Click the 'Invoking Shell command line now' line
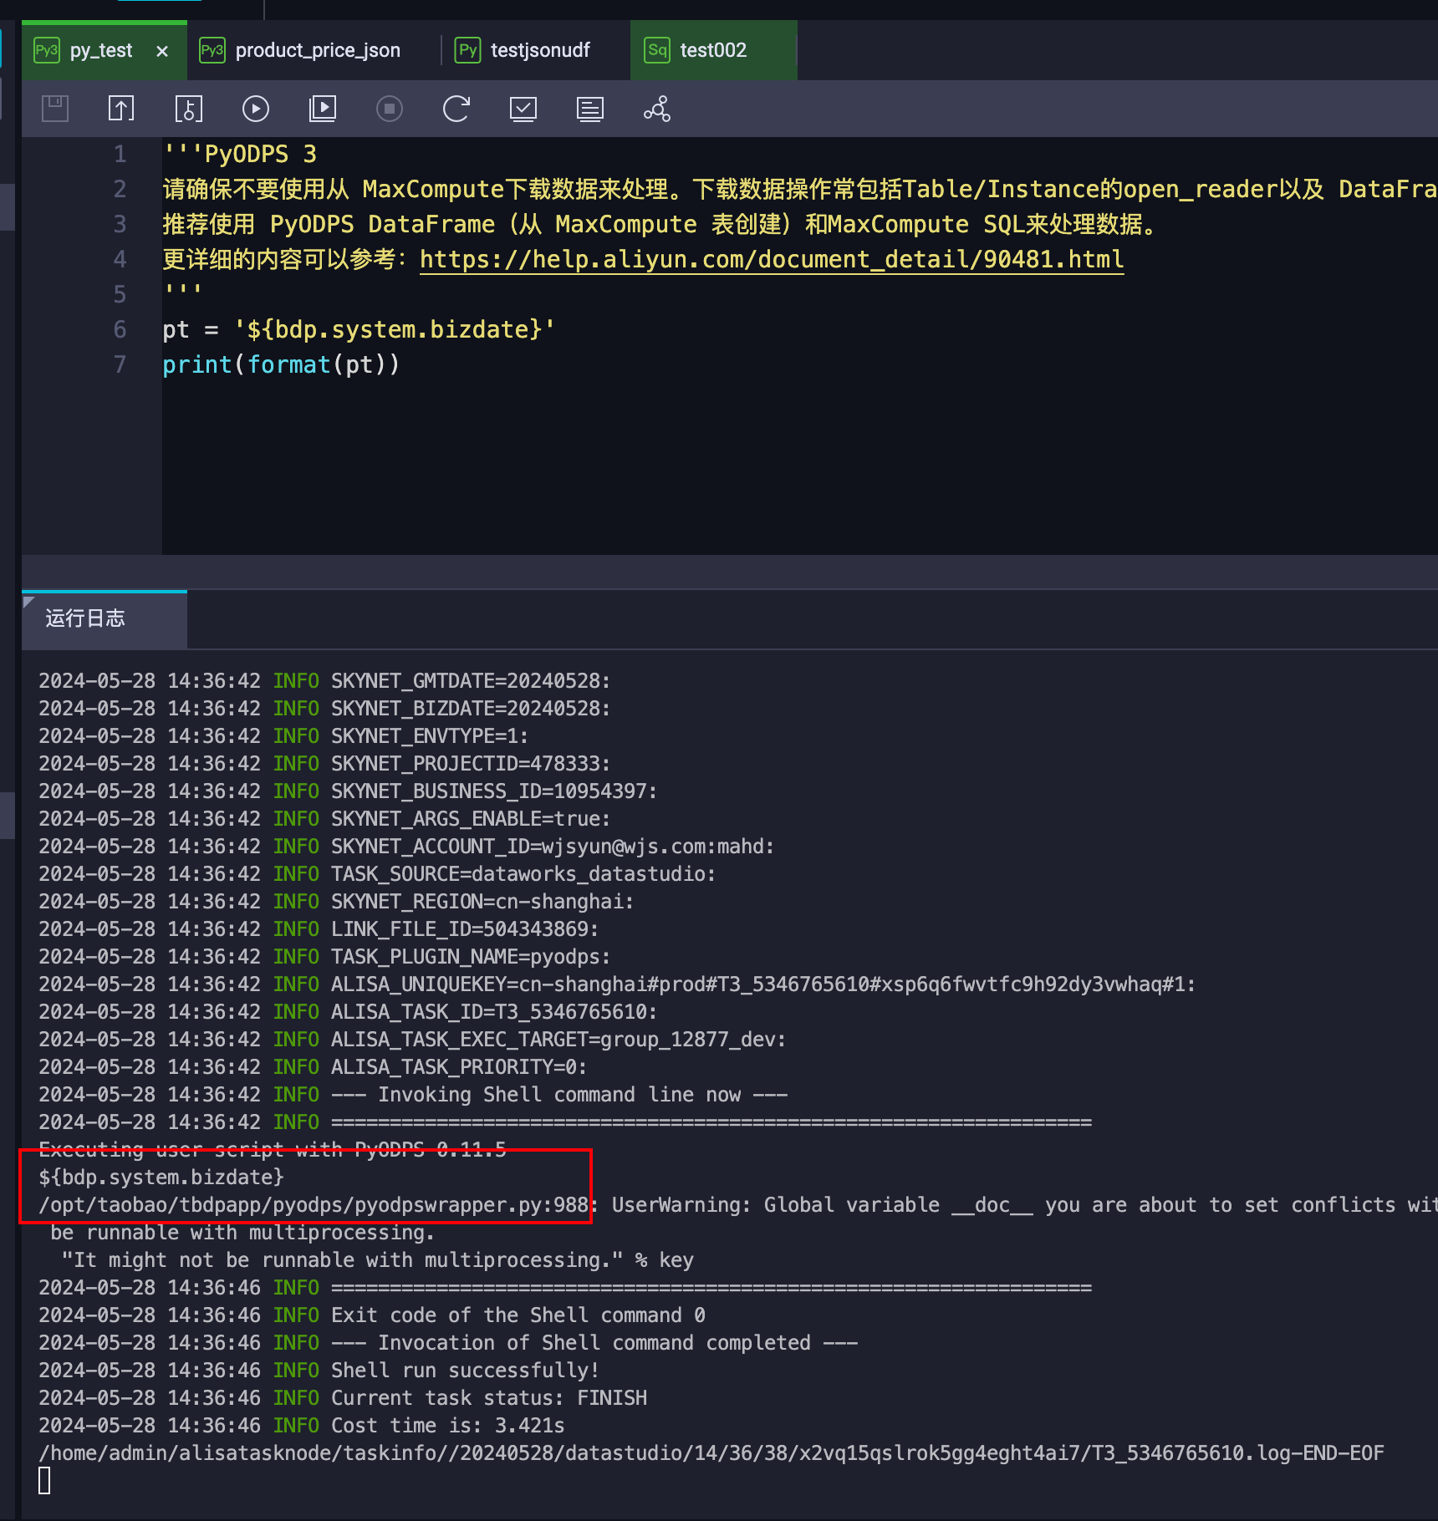 (x=413, y=1095)
